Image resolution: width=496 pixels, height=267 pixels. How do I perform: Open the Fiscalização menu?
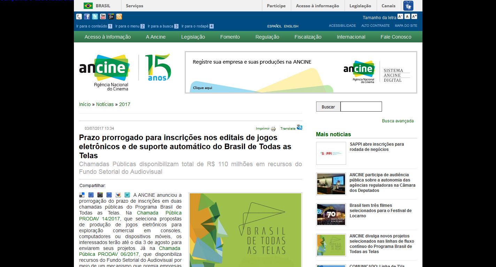click(x=308, y=37)
